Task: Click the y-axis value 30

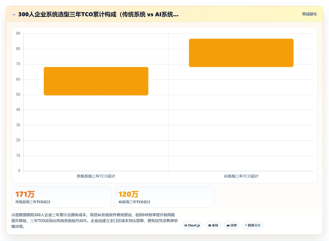Action: [x=18, y=125]
